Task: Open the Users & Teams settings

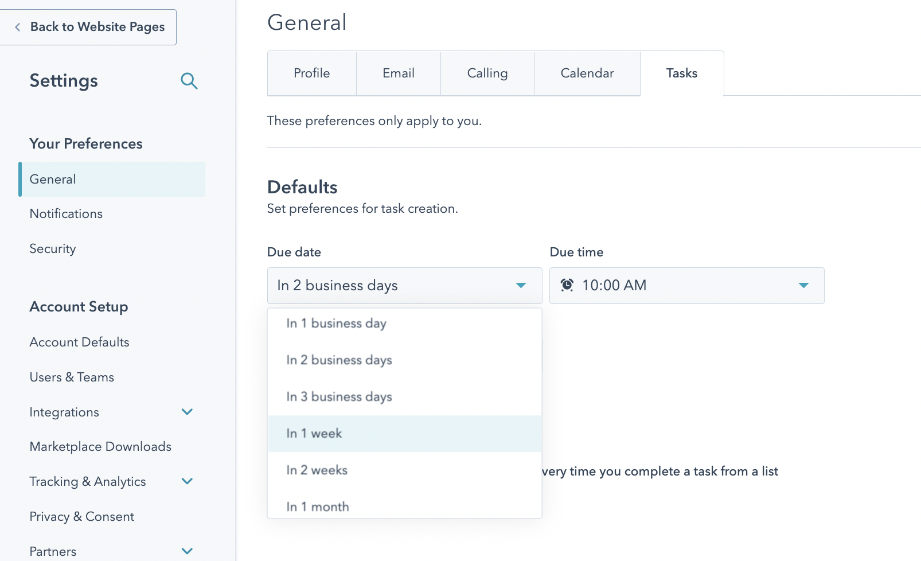Action: click(72, 377)
